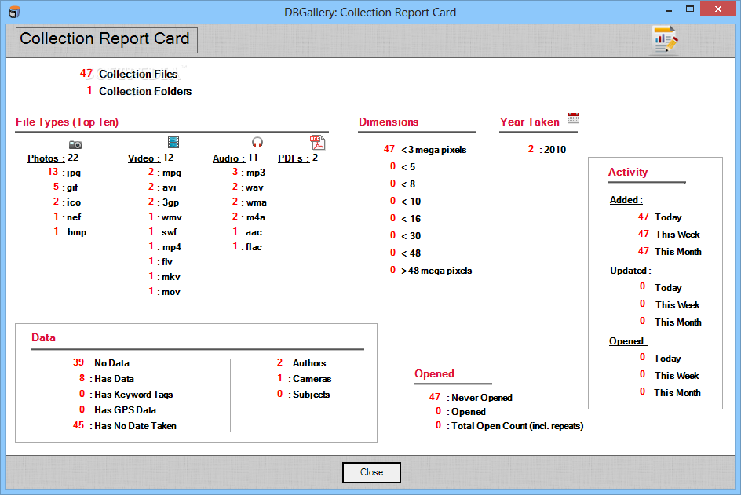Viewport: 741px width, 495px height.
Task: Select the 2 : ico entry
Action: [x=67, y=202]
